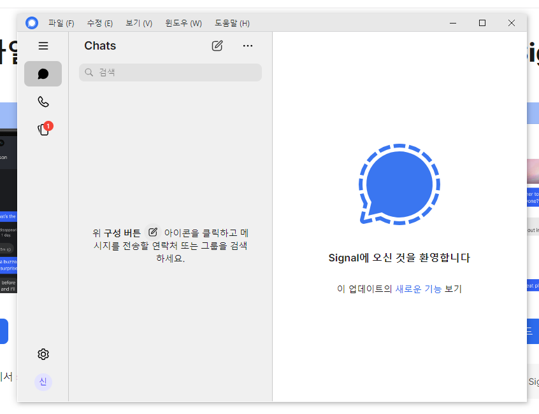Viewport: 539px width, 414px height.
Task: Open the Calls phone tab
Action: click(x=43, y=102)
